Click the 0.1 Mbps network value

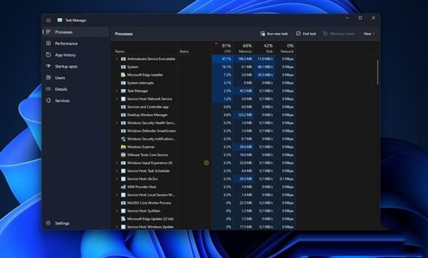(287, 179)
